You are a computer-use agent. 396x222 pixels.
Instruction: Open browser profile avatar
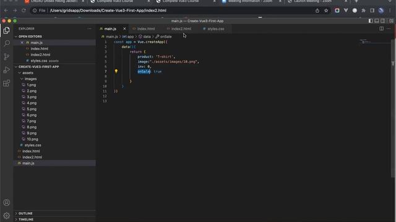[381, 10]
